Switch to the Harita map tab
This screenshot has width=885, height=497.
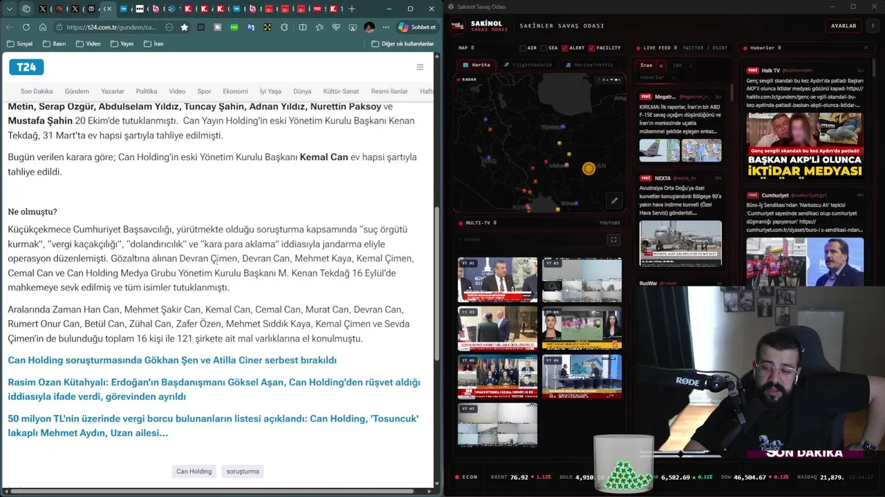coord(476,65)
